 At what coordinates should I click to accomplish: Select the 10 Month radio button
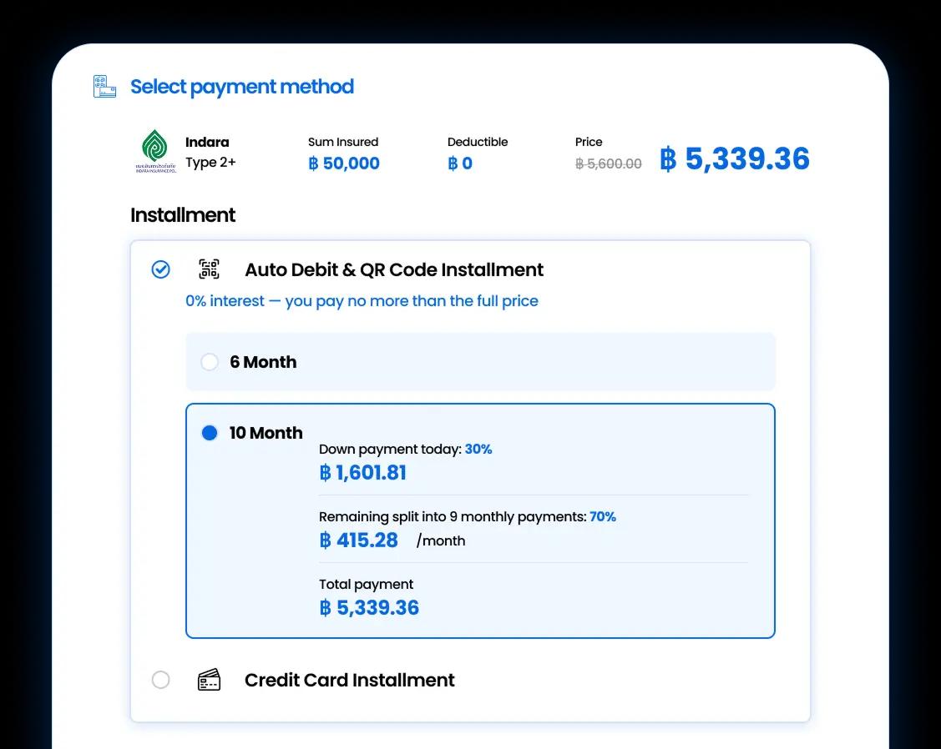pyautogui.click(x=210, y=433)
